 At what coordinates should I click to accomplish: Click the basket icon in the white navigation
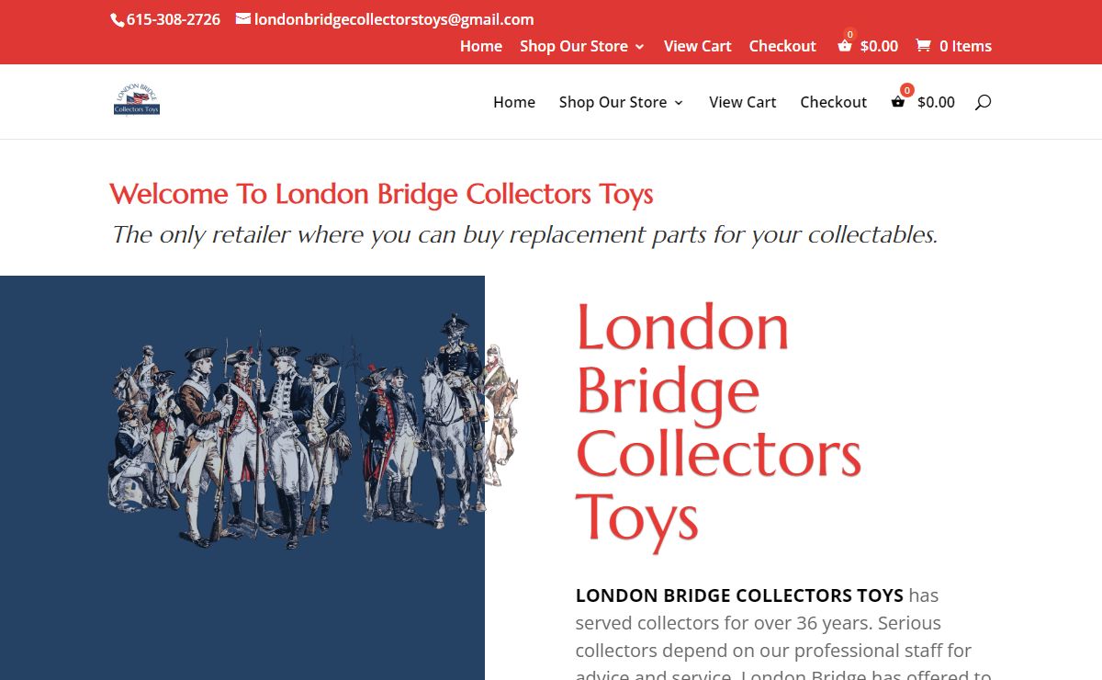(x=898, y=102)
